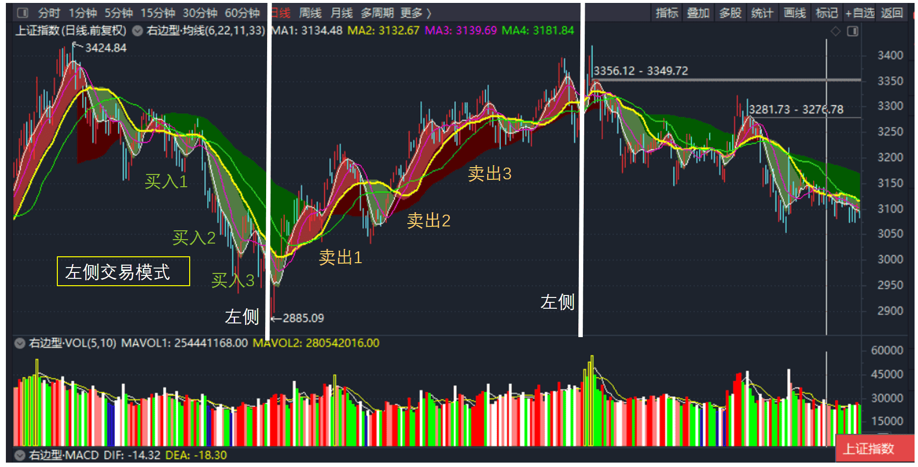918x467 pixels.
Task: Click the 右边型·均线(6,22,11,33) indicator label
Action: point(206,31)
